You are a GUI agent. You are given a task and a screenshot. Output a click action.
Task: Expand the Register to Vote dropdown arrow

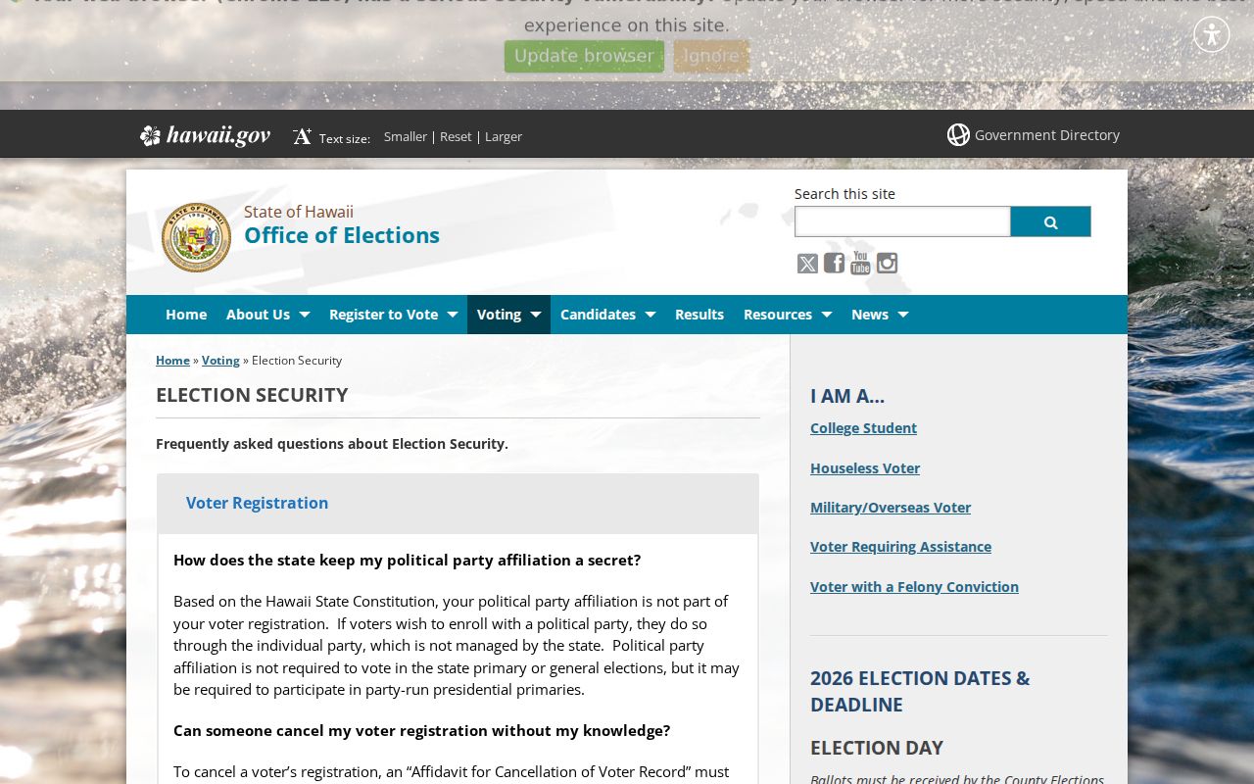(452, 315)
